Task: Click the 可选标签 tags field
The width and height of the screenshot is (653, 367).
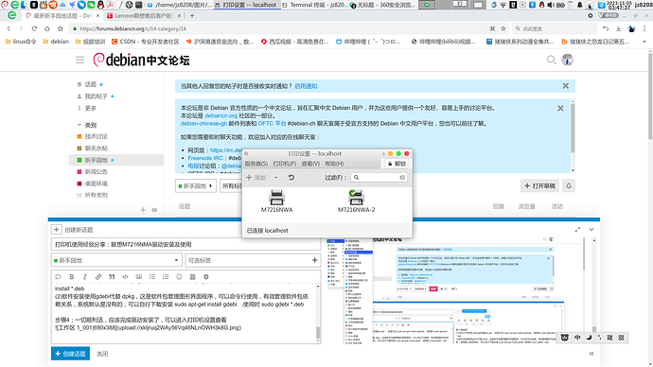Action: click(x=253, y=260)
